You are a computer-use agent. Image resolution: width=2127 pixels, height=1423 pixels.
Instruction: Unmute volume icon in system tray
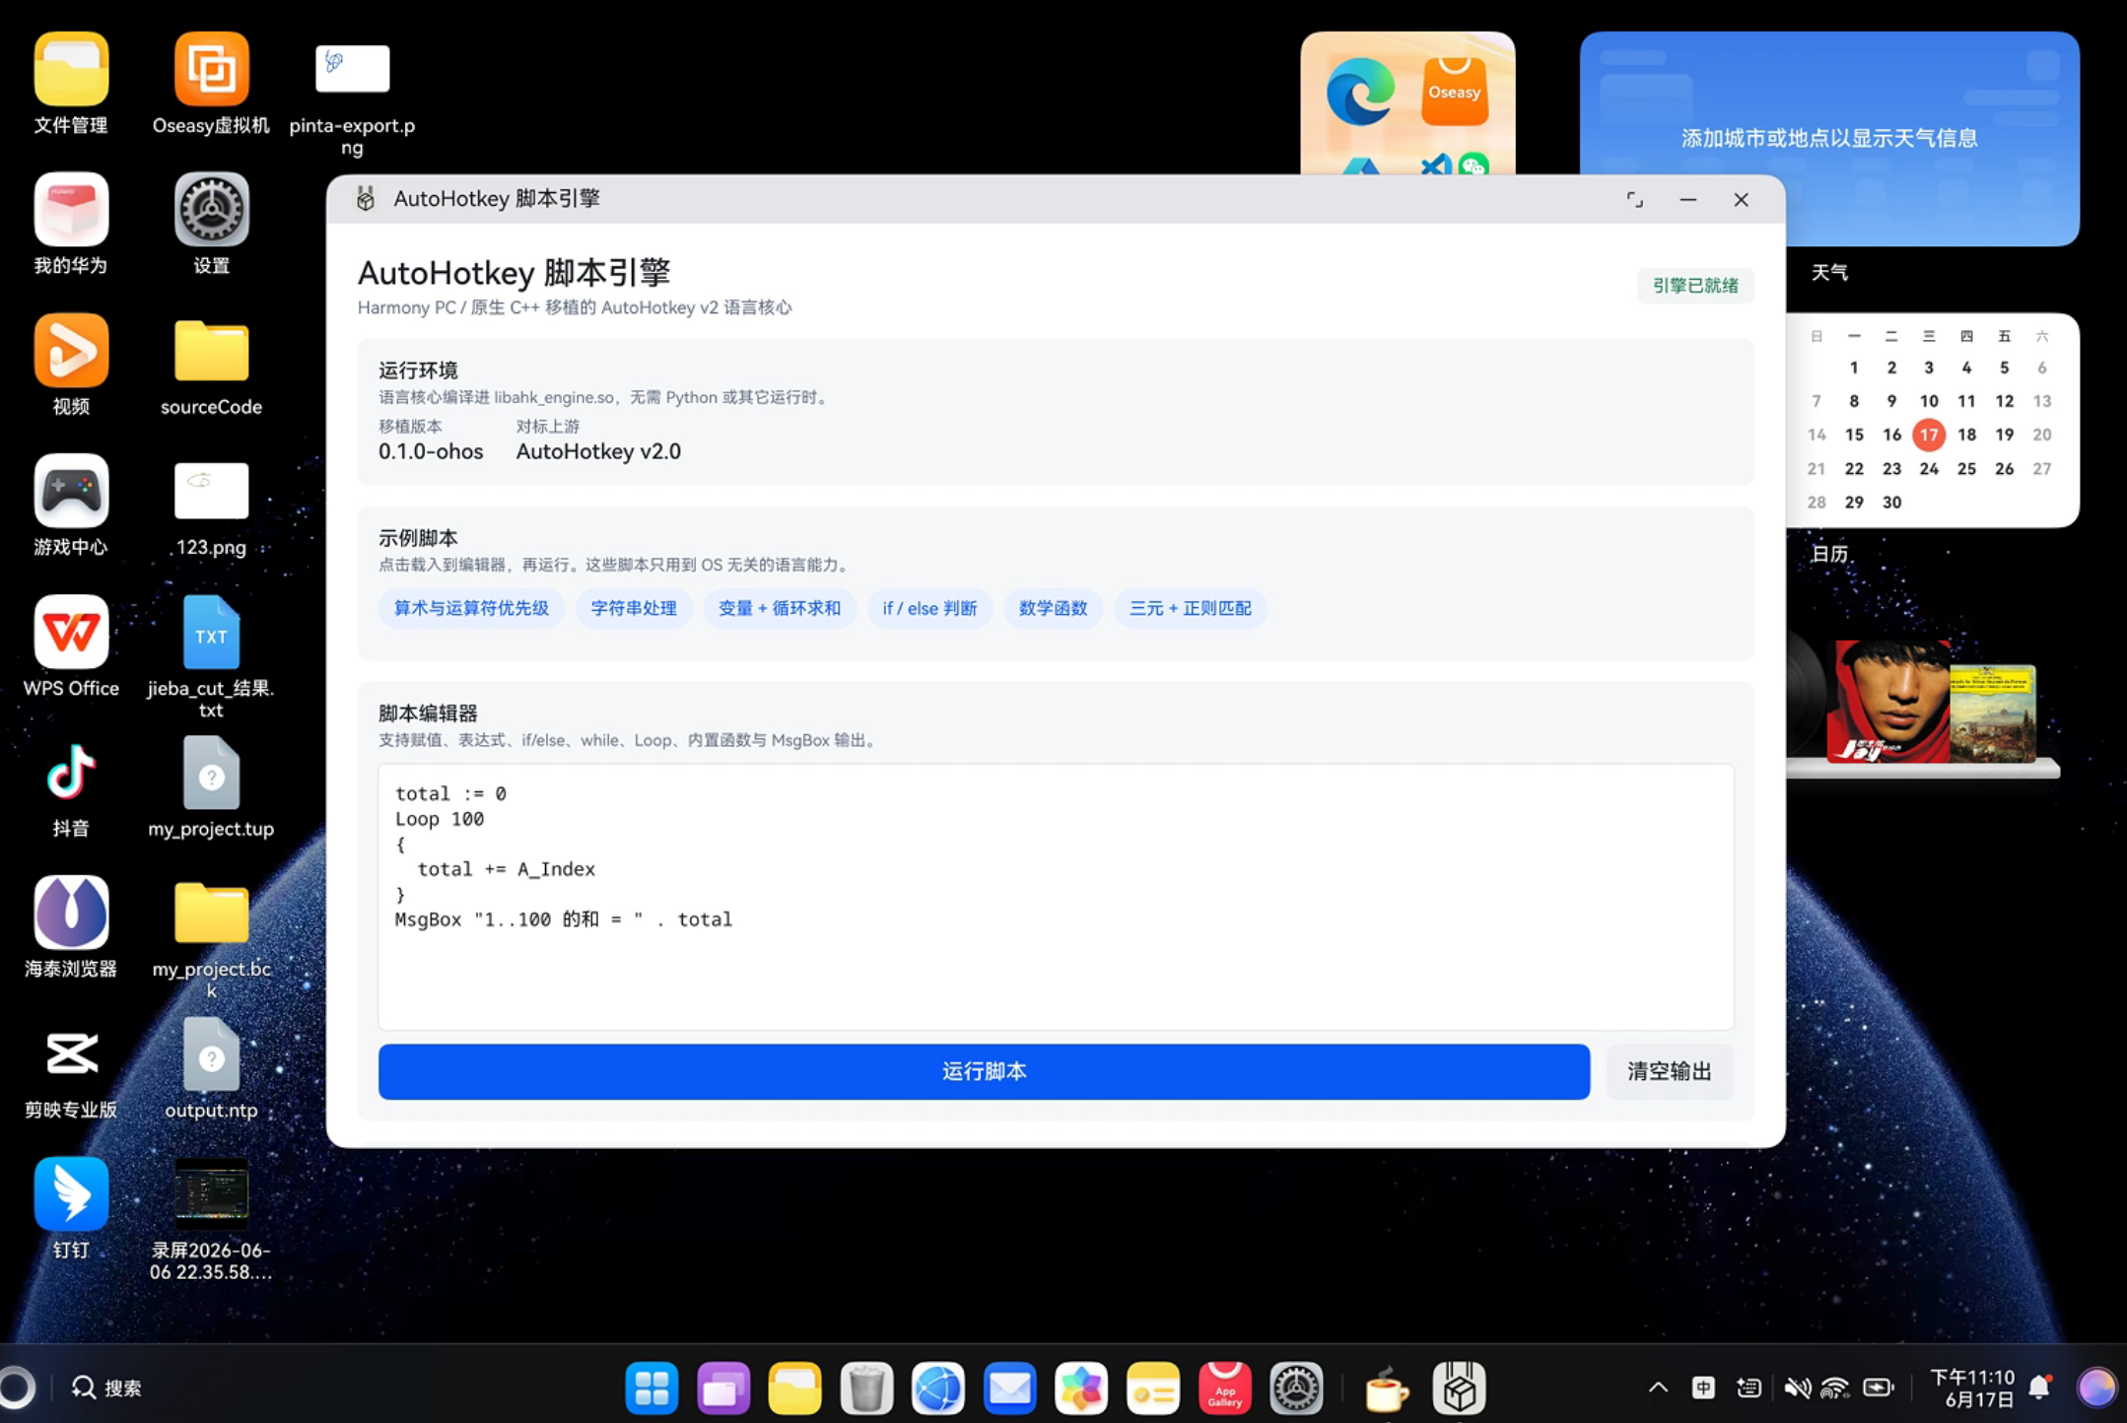[x=1796, y=1388]
